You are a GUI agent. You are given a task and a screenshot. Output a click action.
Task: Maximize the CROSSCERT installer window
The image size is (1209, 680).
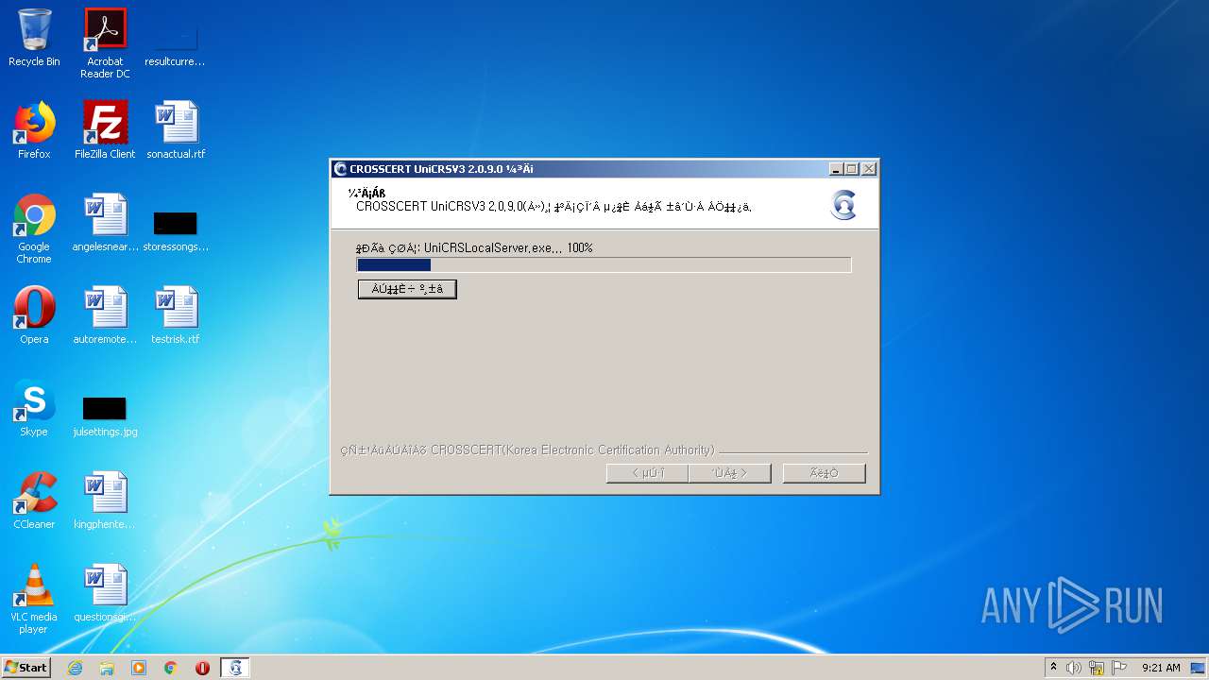click(x=852, y=169)
